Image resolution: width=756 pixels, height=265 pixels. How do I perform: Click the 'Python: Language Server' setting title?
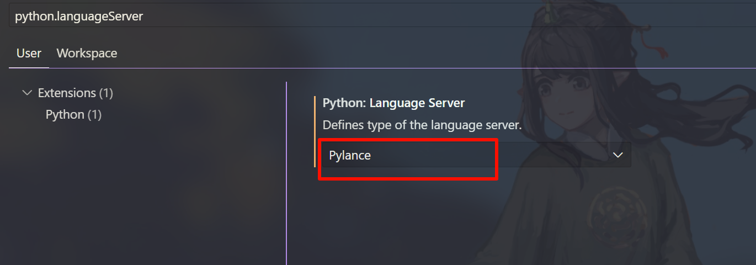(x=393, y=103)
